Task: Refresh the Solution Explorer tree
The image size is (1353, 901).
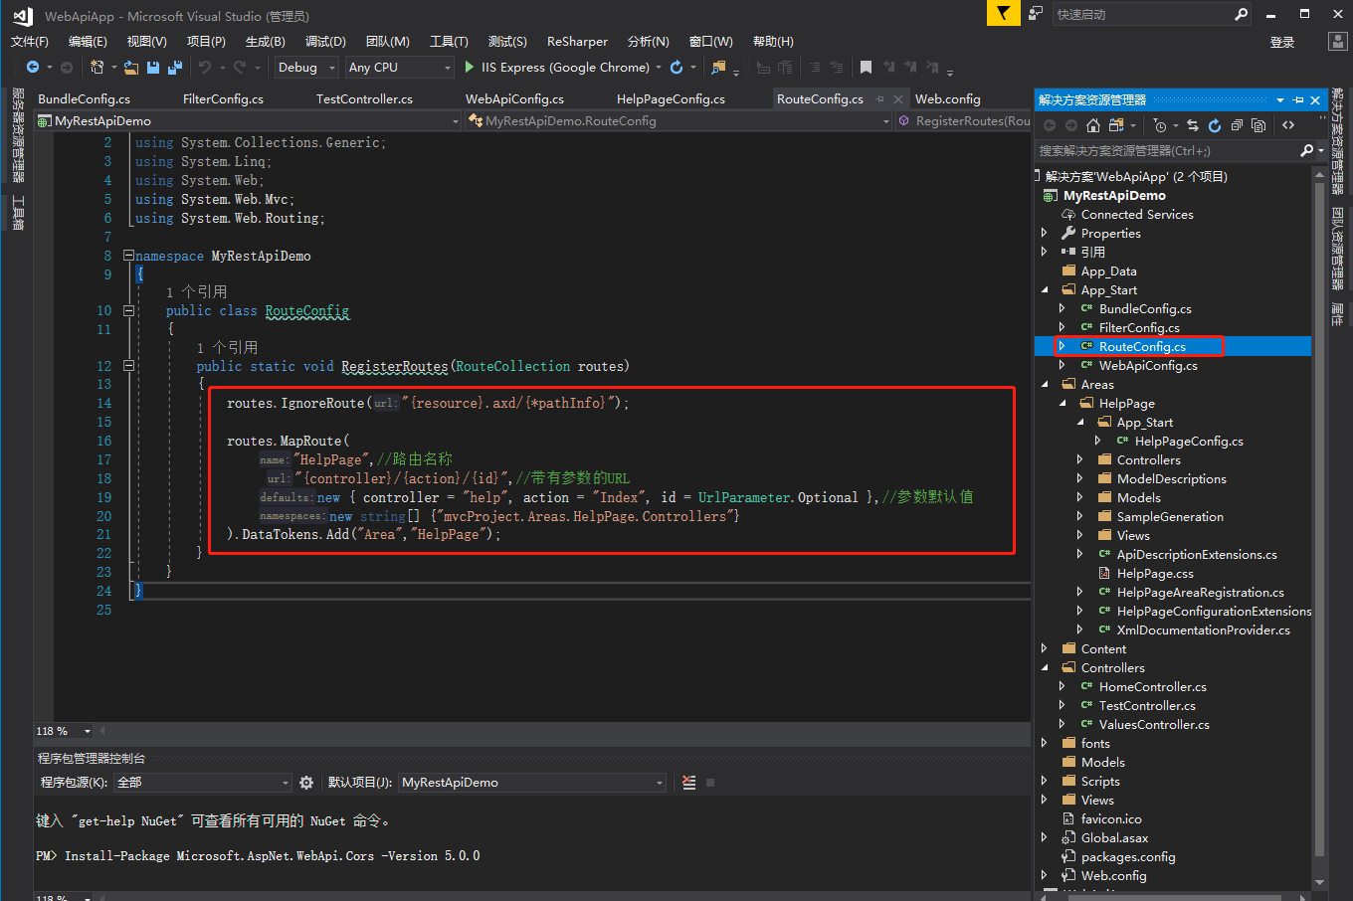Action: (1215, 125)
